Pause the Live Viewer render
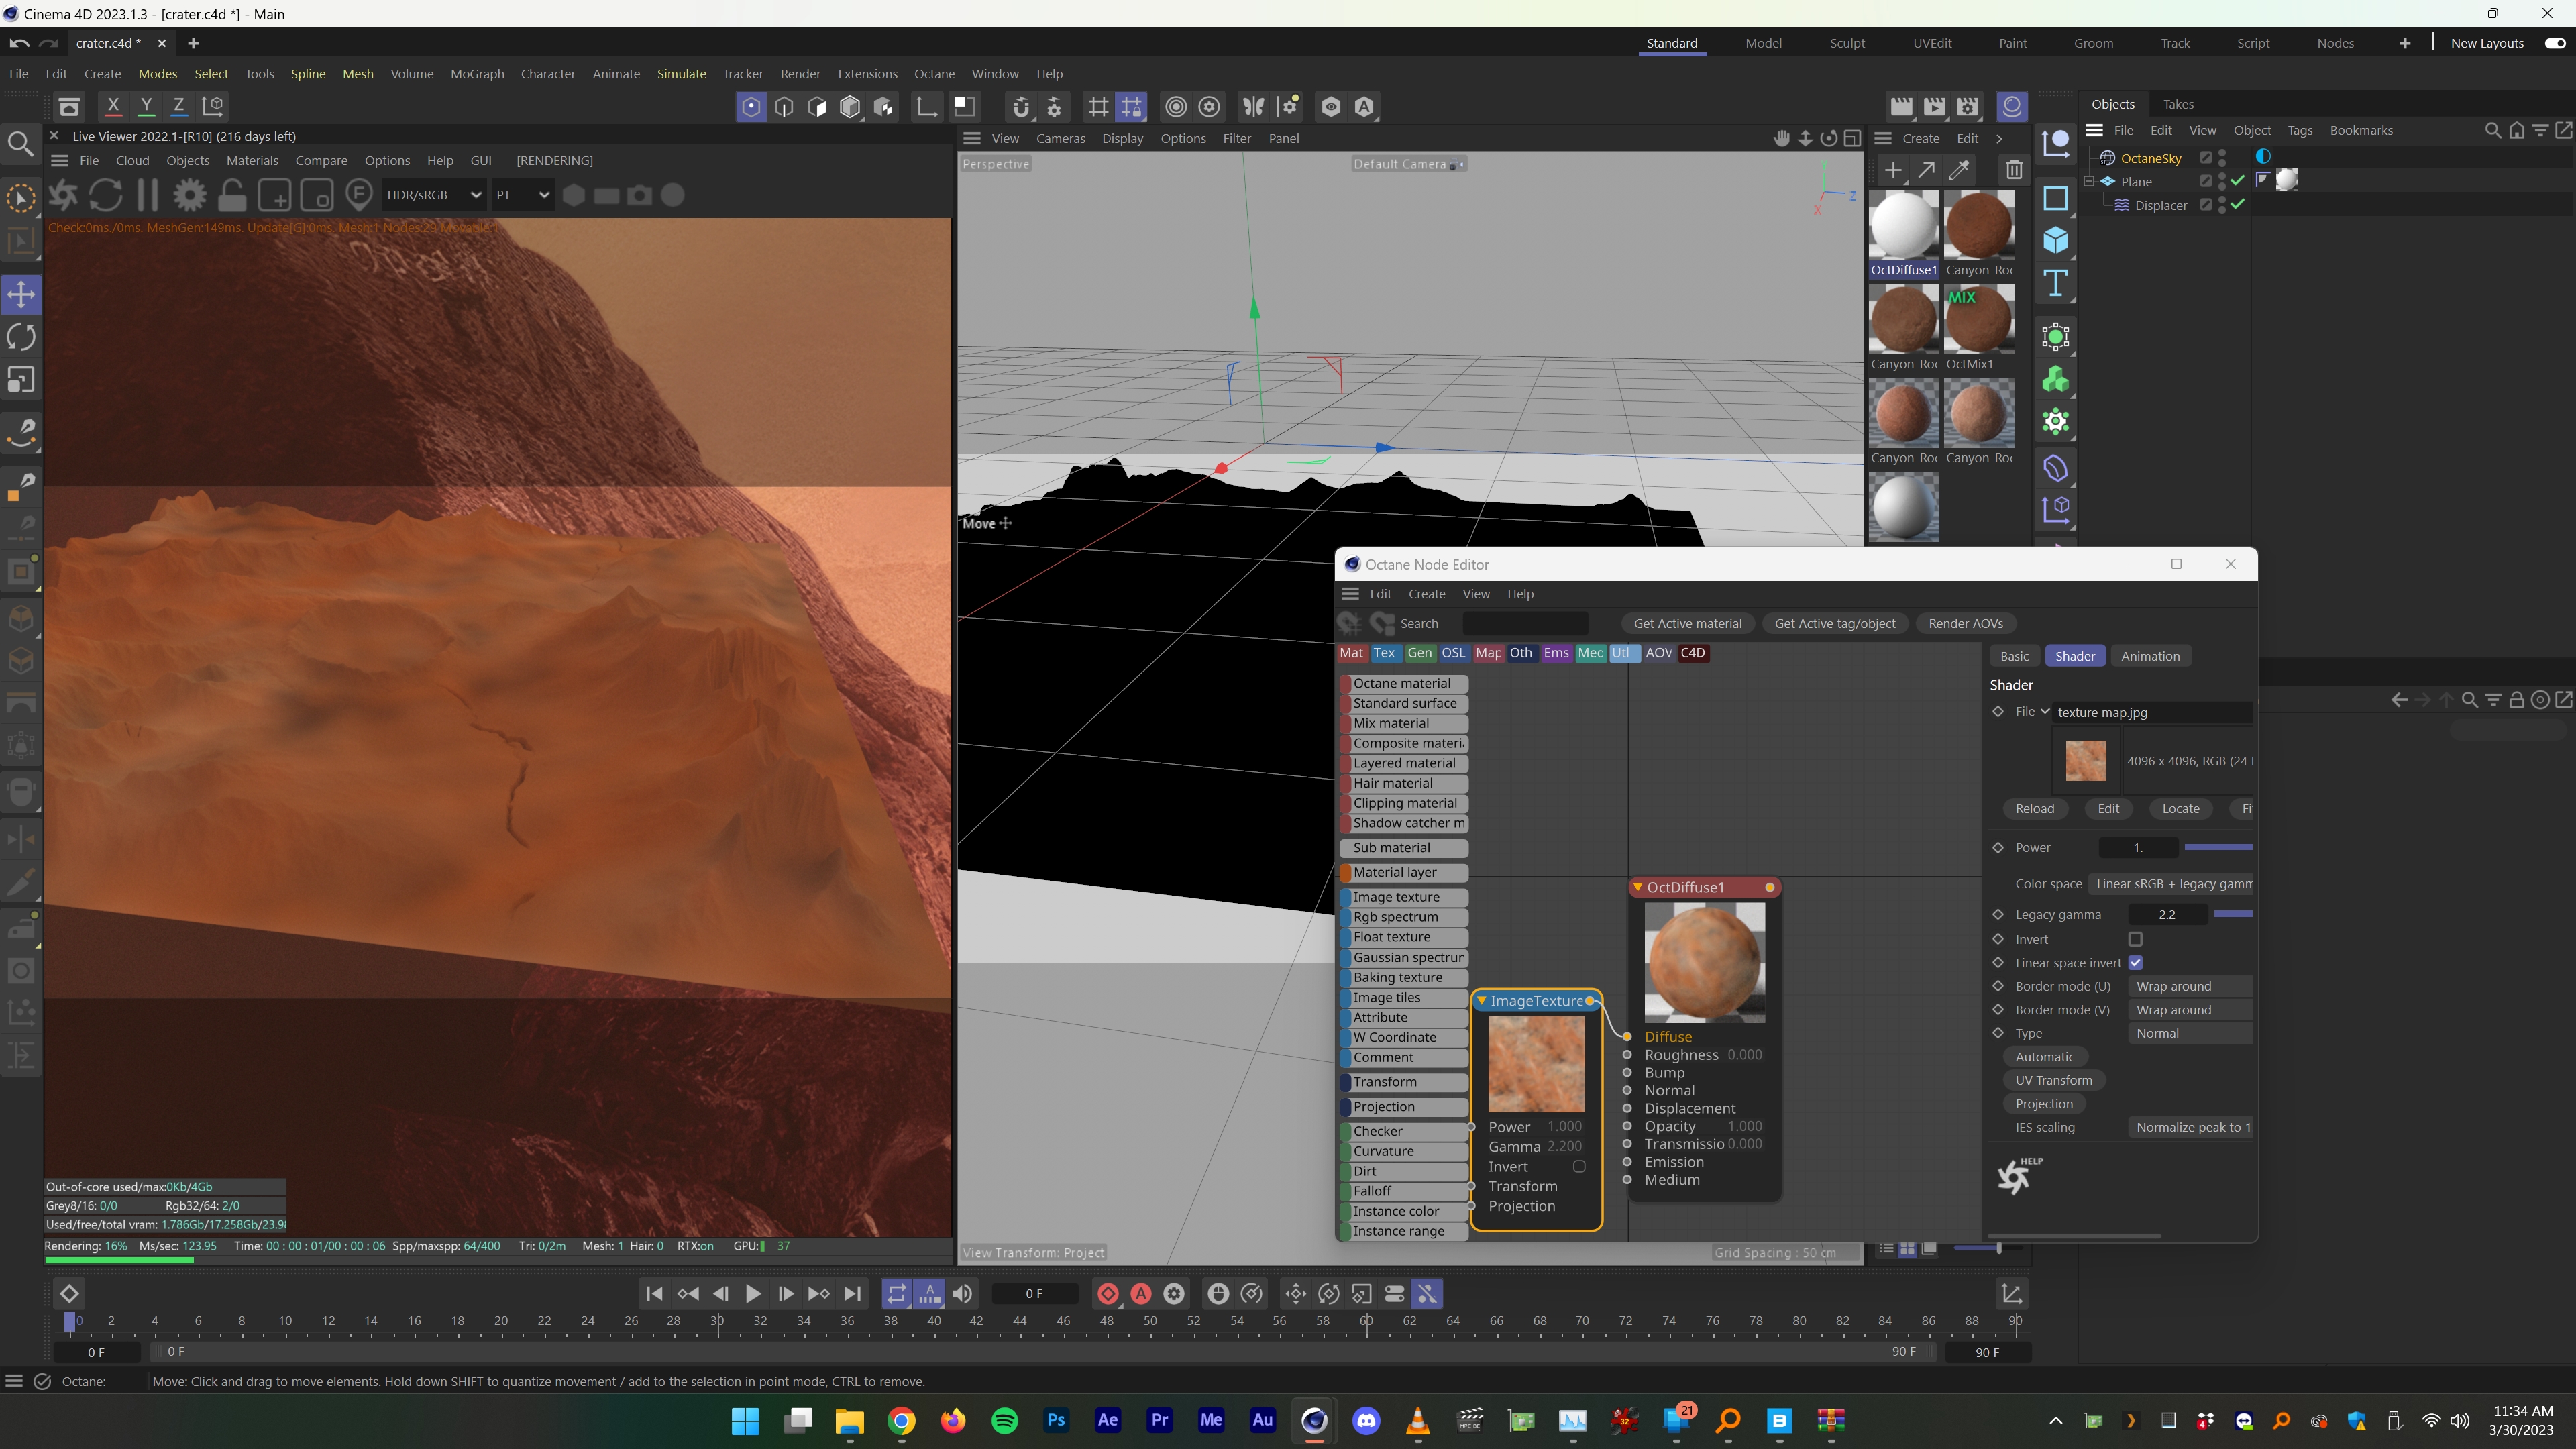 [147, 195]
